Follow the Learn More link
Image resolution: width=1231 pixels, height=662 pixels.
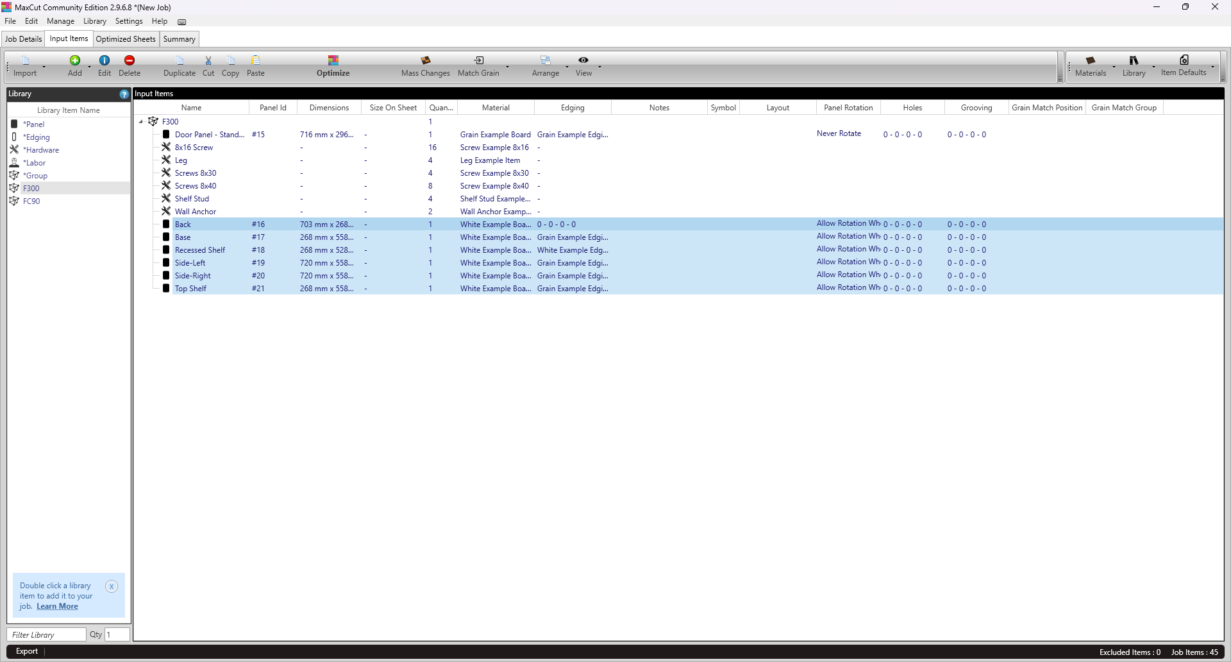57,606
